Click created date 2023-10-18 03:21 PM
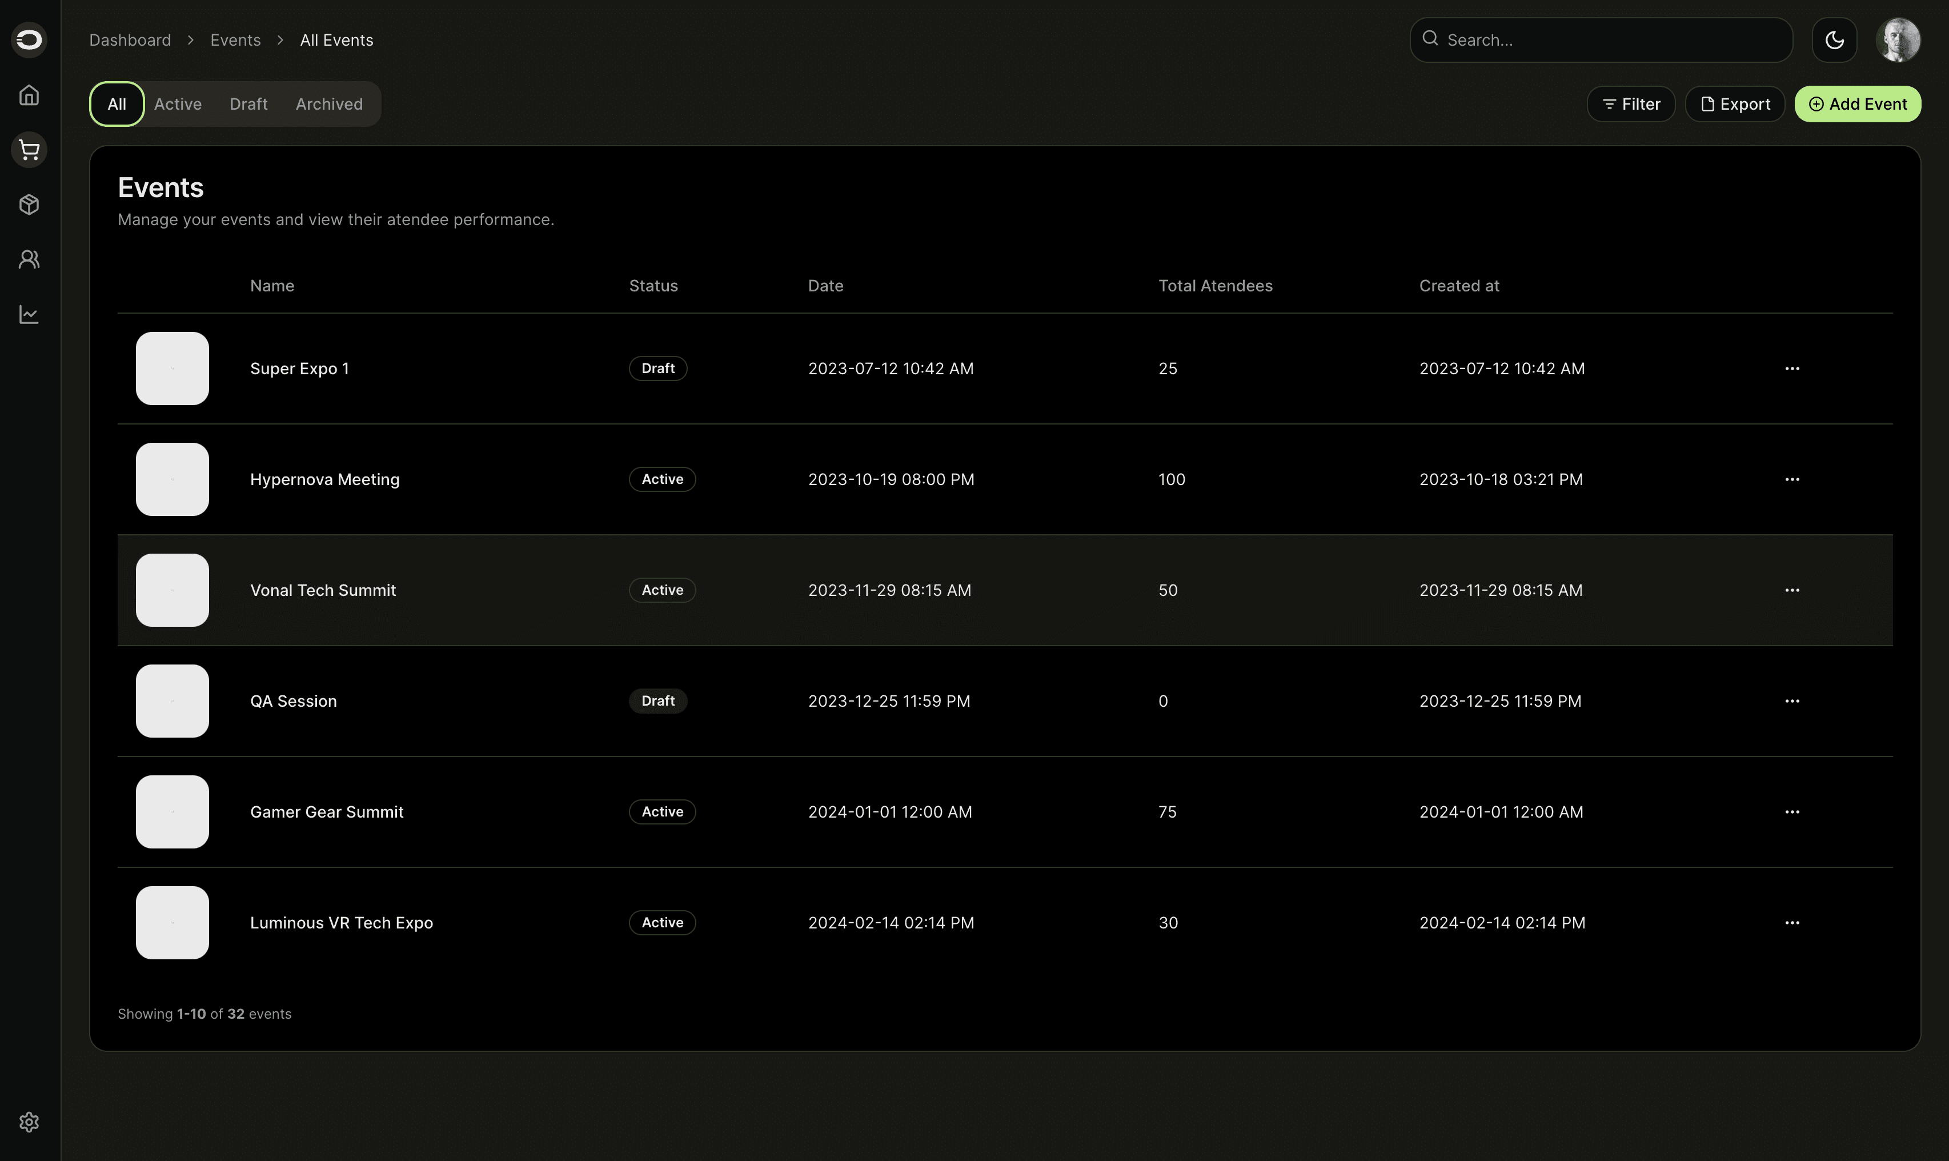Screen dimensions: 1949x1161 click(1501, 479)
